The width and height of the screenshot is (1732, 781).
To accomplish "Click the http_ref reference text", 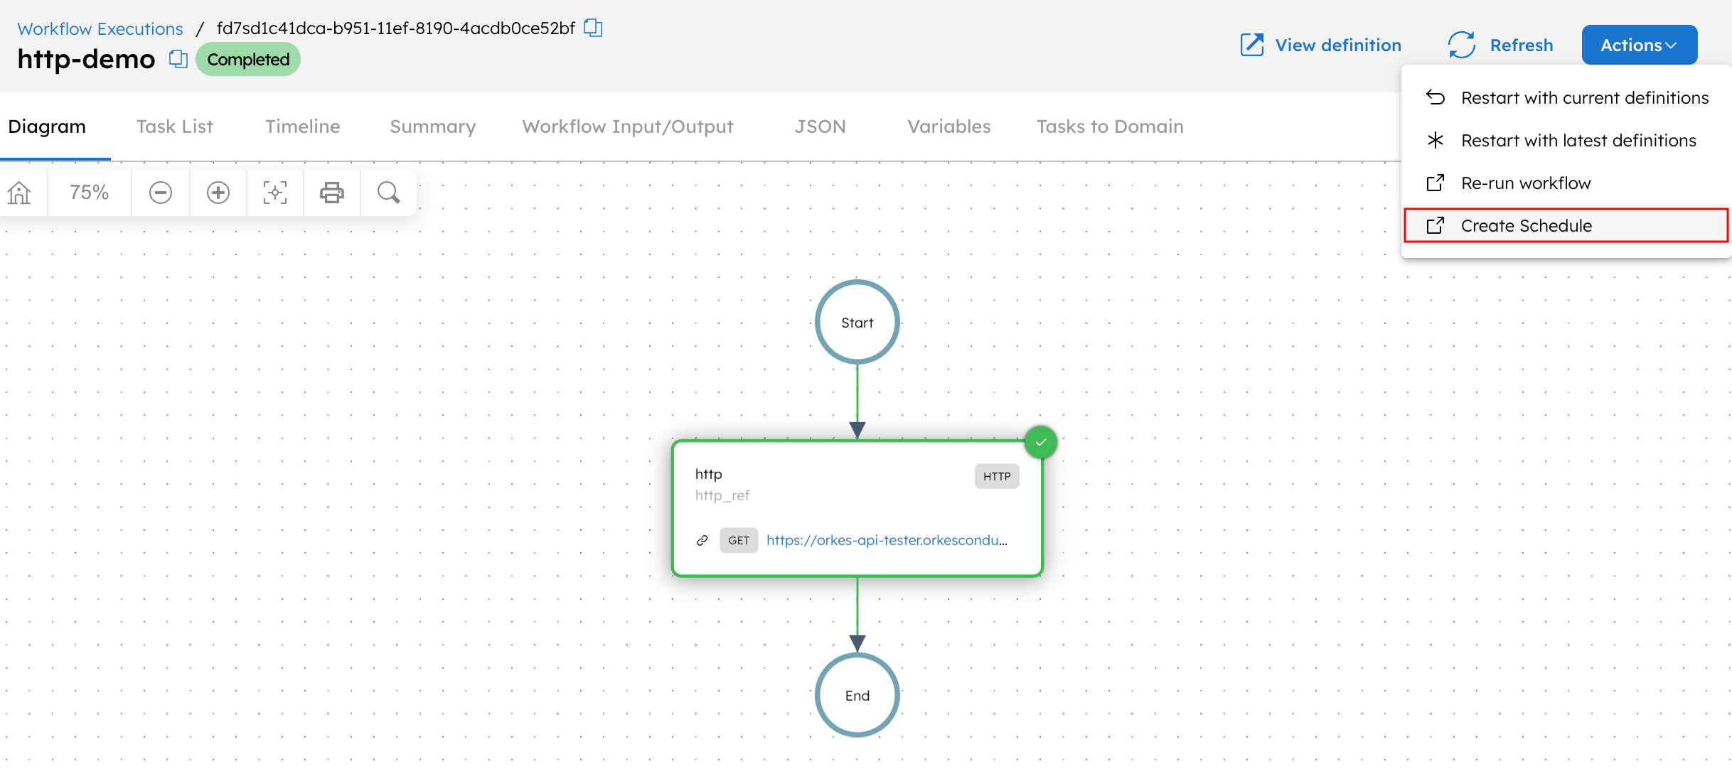I will click(722, 495).
